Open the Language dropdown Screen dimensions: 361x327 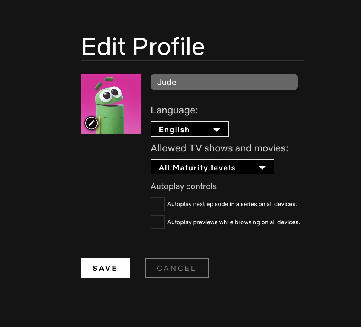point(189,129)
